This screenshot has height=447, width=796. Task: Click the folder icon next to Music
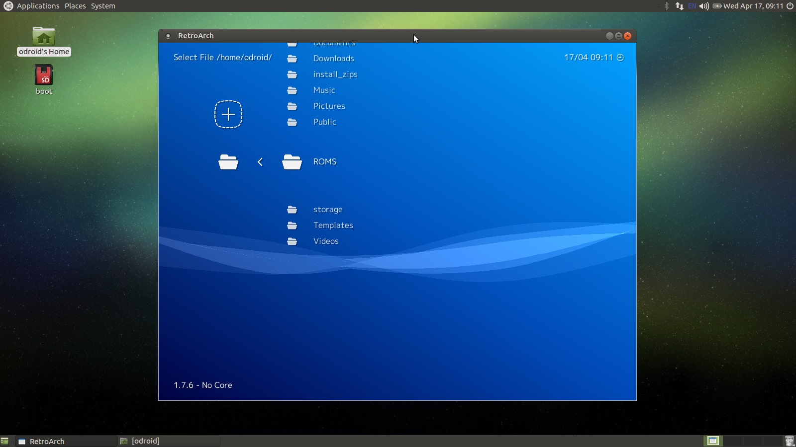pos(292,90)
